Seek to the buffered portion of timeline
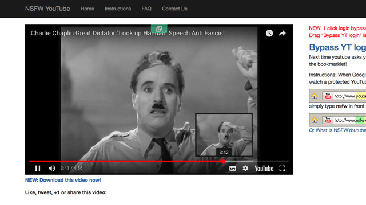Screen dimensions: 366x205 [238, 161]
